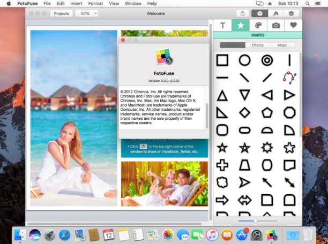Select the woman on beach photo
Image resolution: width=328 pixels, height=244 pixels.
(73, 118)
